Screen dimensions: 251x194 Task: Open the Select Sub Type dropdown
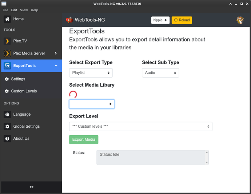[160, 73]
